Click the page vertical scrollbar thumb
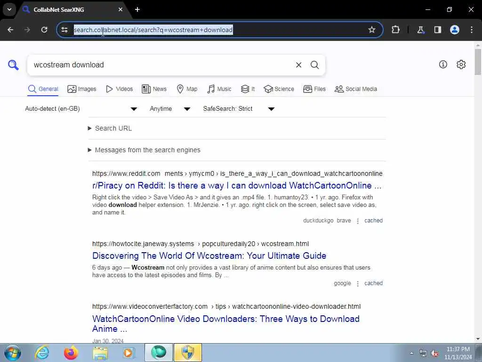The height and width of the screenshot is (362, 482). coord(478,62)
